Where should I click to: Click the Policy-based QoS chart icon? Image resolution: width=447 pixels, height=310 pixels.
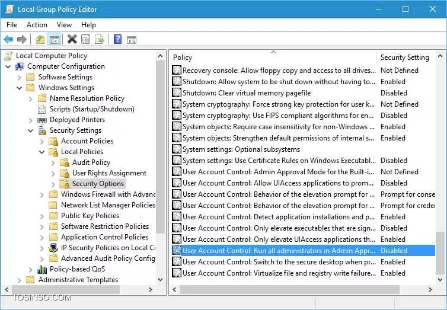[x=42, y=269]
